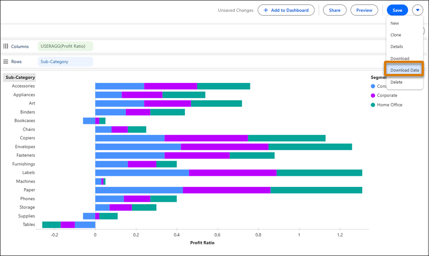
Task: Choose Delete from the dropdown menu
Action: click(396, 82)
